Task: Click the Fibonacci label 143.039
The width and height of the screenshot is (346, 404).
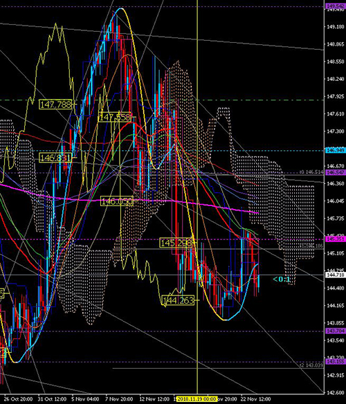Action: [311, 365]
